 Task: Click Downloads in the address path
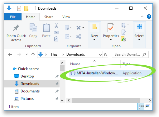75,54
